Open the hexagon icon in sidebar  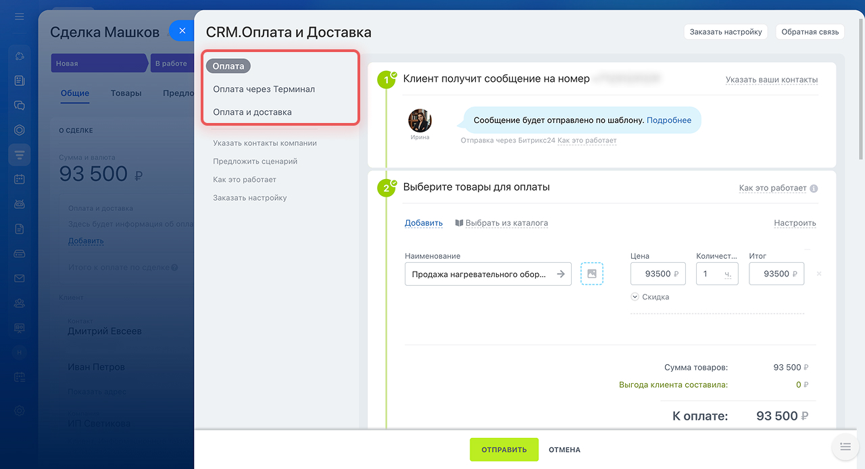[19, 130]
